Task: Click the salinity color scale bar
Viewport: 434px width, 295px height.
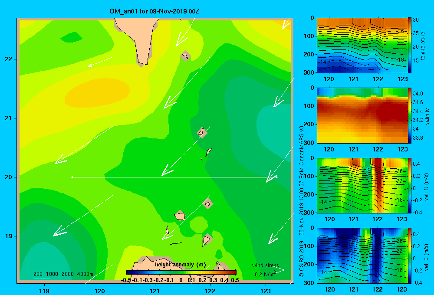Action: [x=410, y=115]
